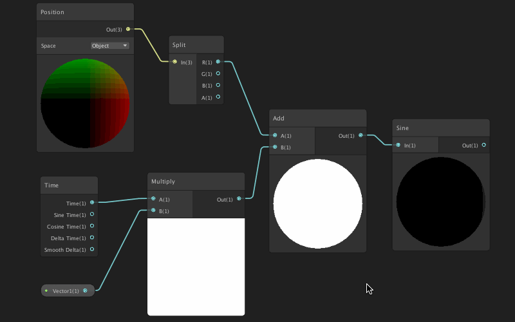Click the Split node A(1) output port

[x=218, y=97]
